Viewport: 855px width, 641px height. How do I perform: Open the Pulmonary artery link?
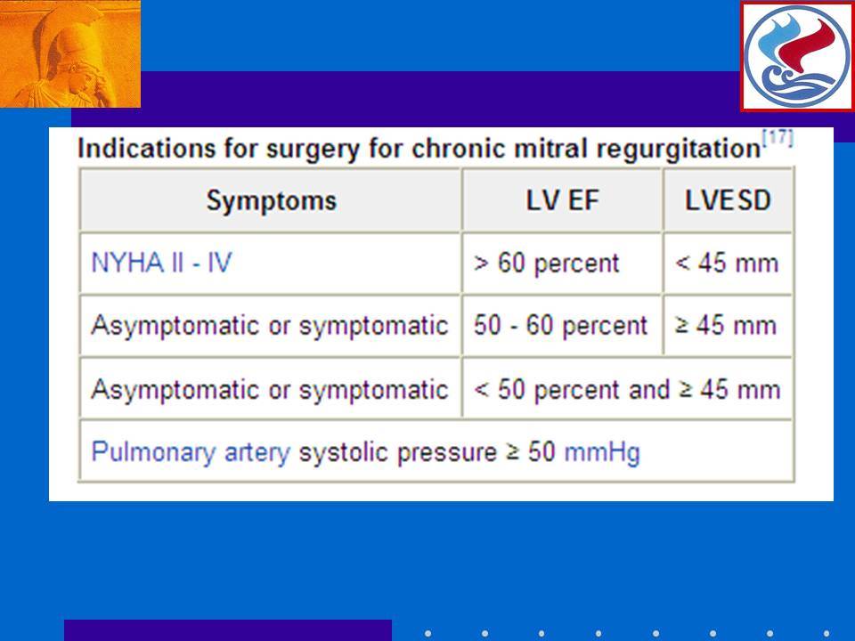[x=191, y=452]
